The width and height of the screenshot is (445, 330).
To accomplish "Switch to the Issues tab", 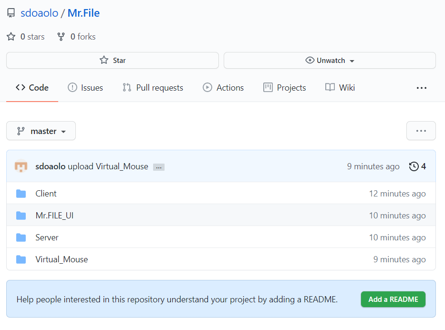I will (x=85, y=88).
